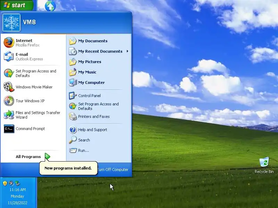Select My Documents menu text
The image size is (278, 208).
tap(93, 41)
